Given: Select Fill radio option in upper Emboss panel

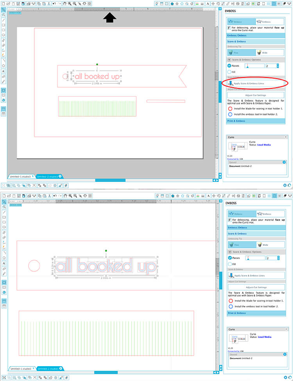Looking at the screenshot, I should click(229, 72).
